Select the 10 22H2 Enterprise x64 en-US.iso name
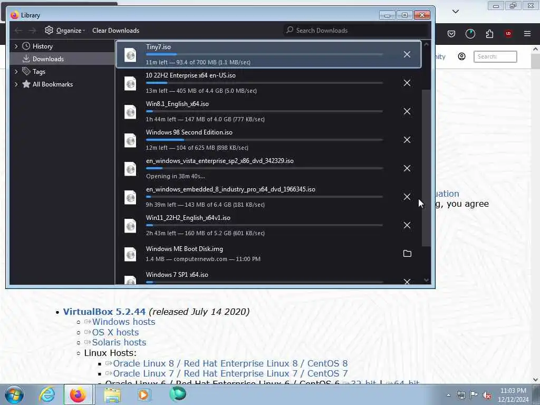The image size is (540, 405). [191, 75]
